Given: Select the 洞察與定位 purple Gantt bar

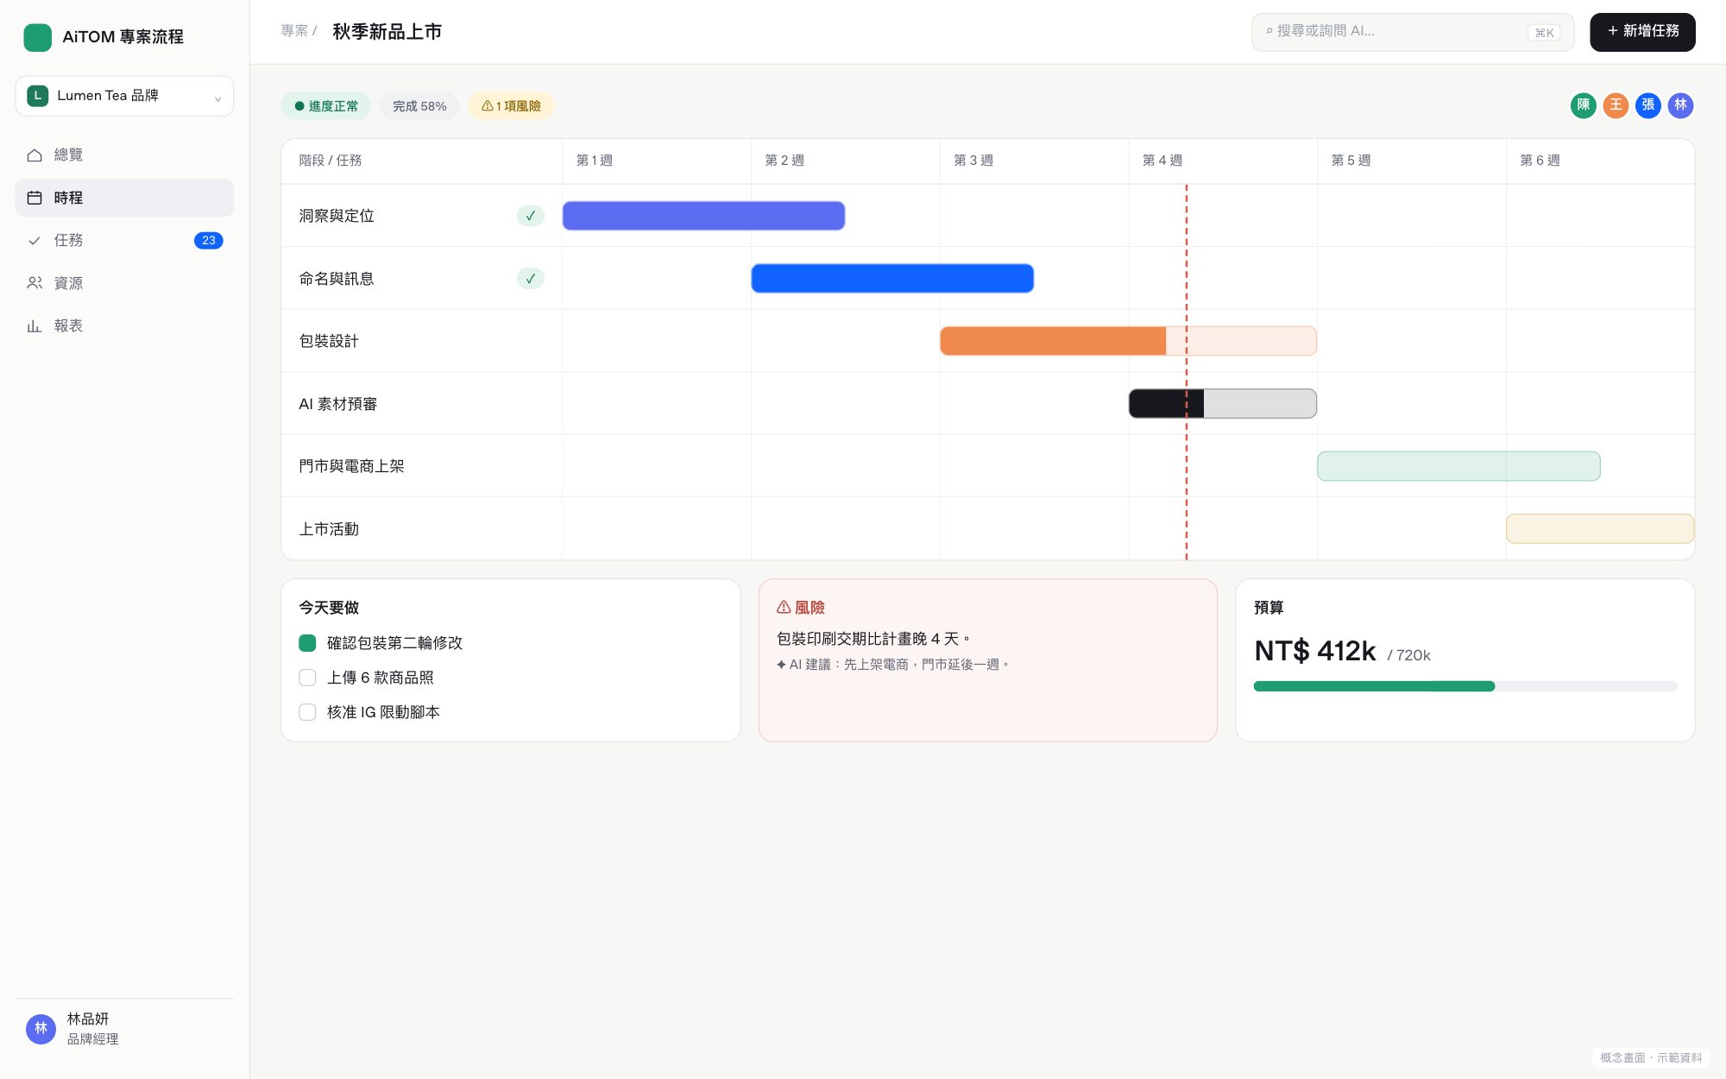Looking at the screenshot, I should (703, 216).
